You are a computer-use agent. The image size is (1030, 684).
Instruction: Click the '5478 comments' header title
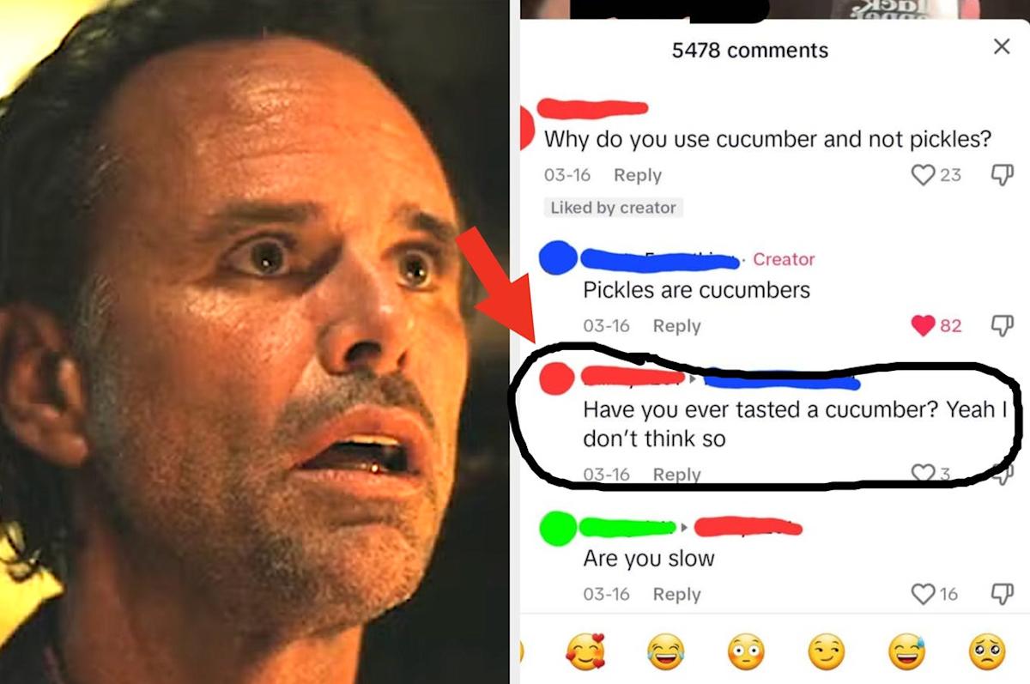click(750, 51)
